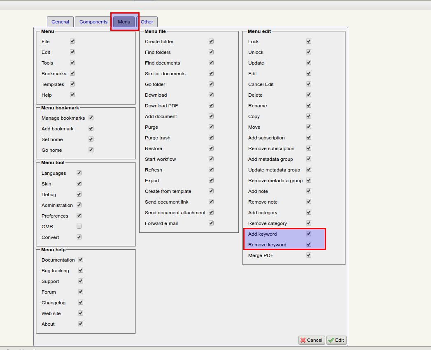This screenshot has height=350, width=431.
Task: Disable the Manage bookmarks checkbox
Action: coord(91,118)
